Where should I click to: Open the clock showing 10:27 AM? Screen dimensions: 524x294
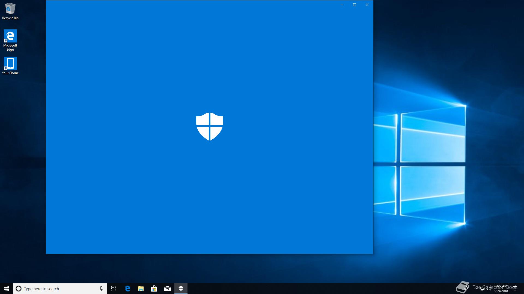(501, 289)
